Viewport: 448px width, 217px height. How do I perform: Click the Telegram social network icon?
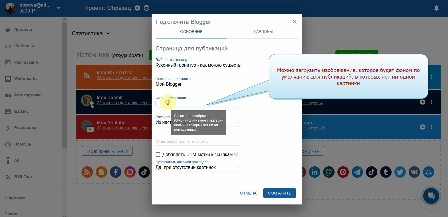(x=357, y=172)
